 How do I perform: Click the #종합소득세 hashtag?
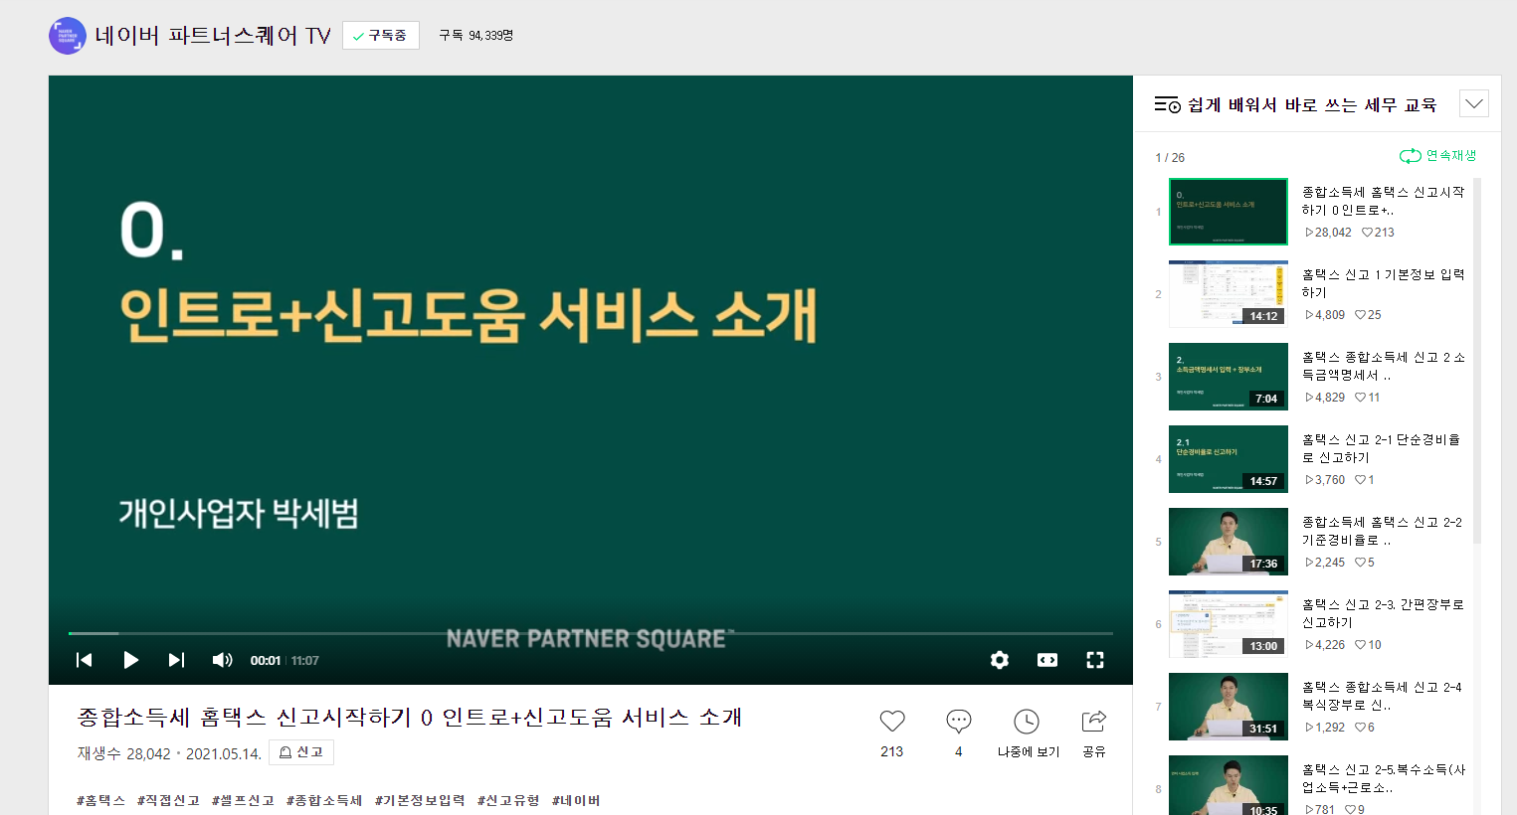point(324,800)
